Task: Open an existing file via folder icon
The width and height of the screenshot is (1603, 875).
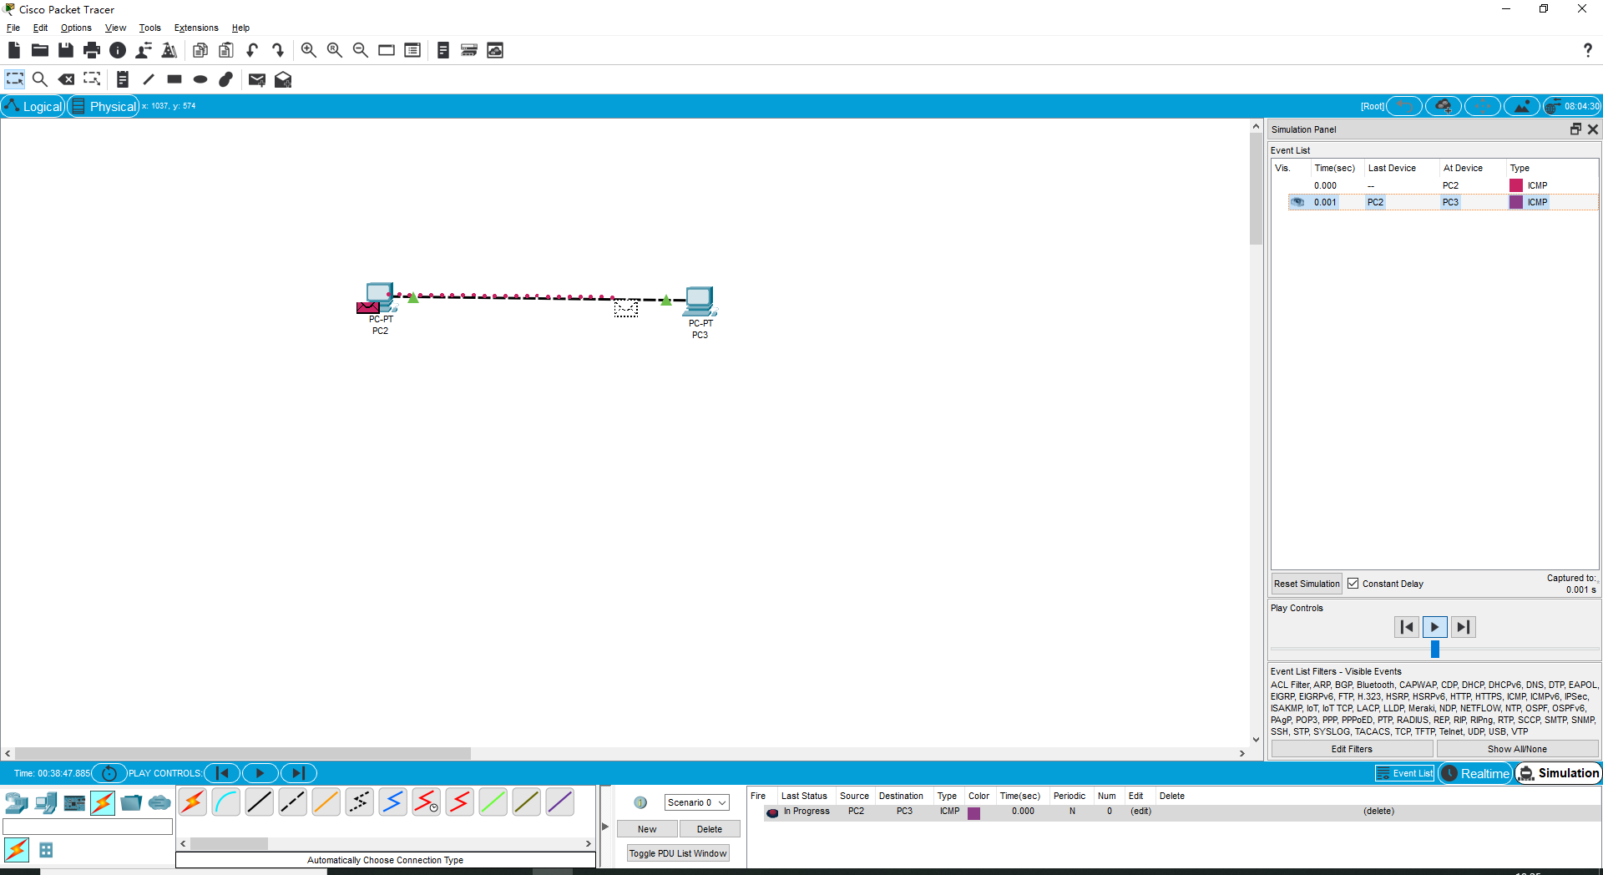Action: pyautogui.click(x=39, y=50)
